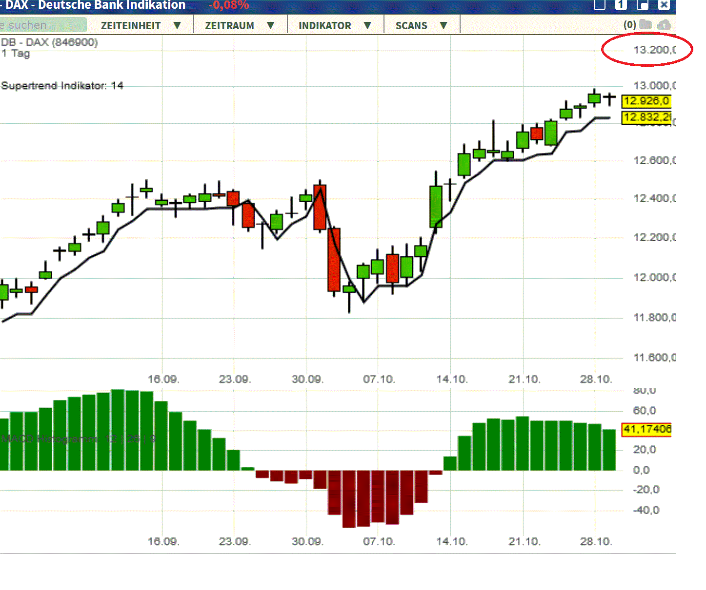Click the yellow 12.832,2 Supertrend price label

(646, 118)
